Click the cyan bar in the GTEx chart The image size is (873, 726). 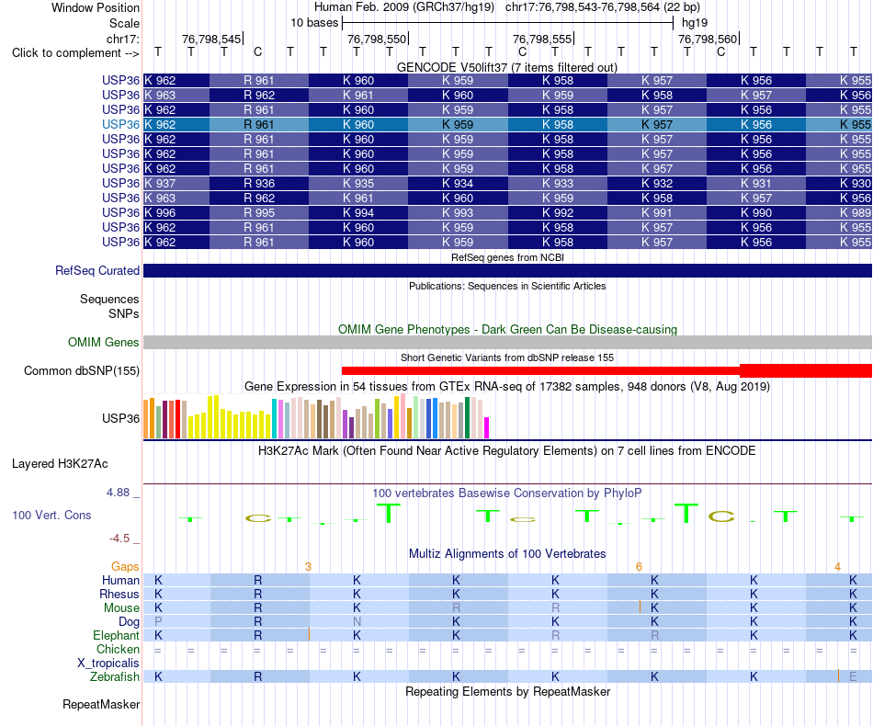pos(275,419)
